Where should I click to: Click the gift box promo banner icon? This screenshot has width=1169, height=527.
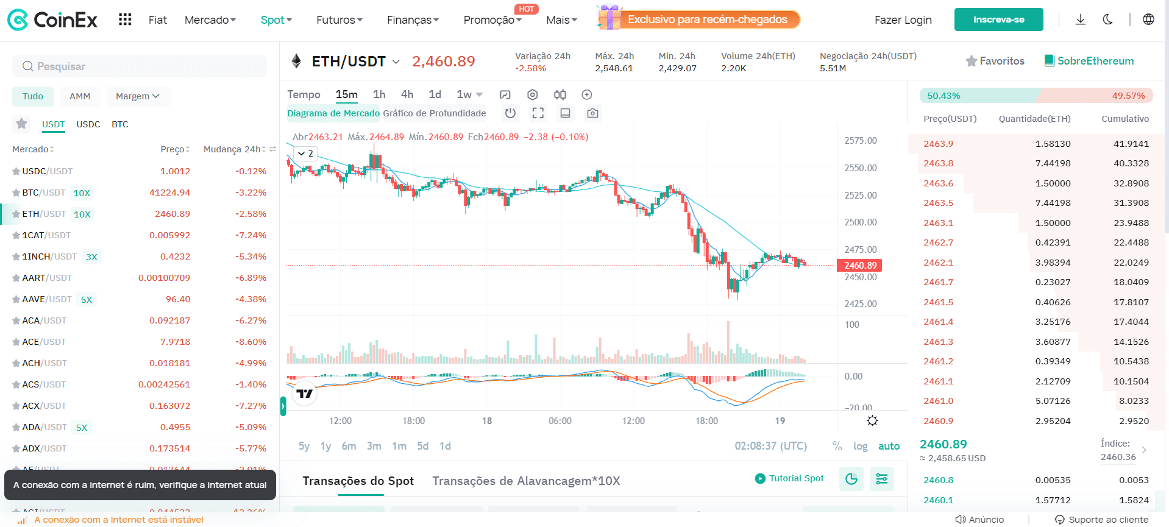[609, 18]
